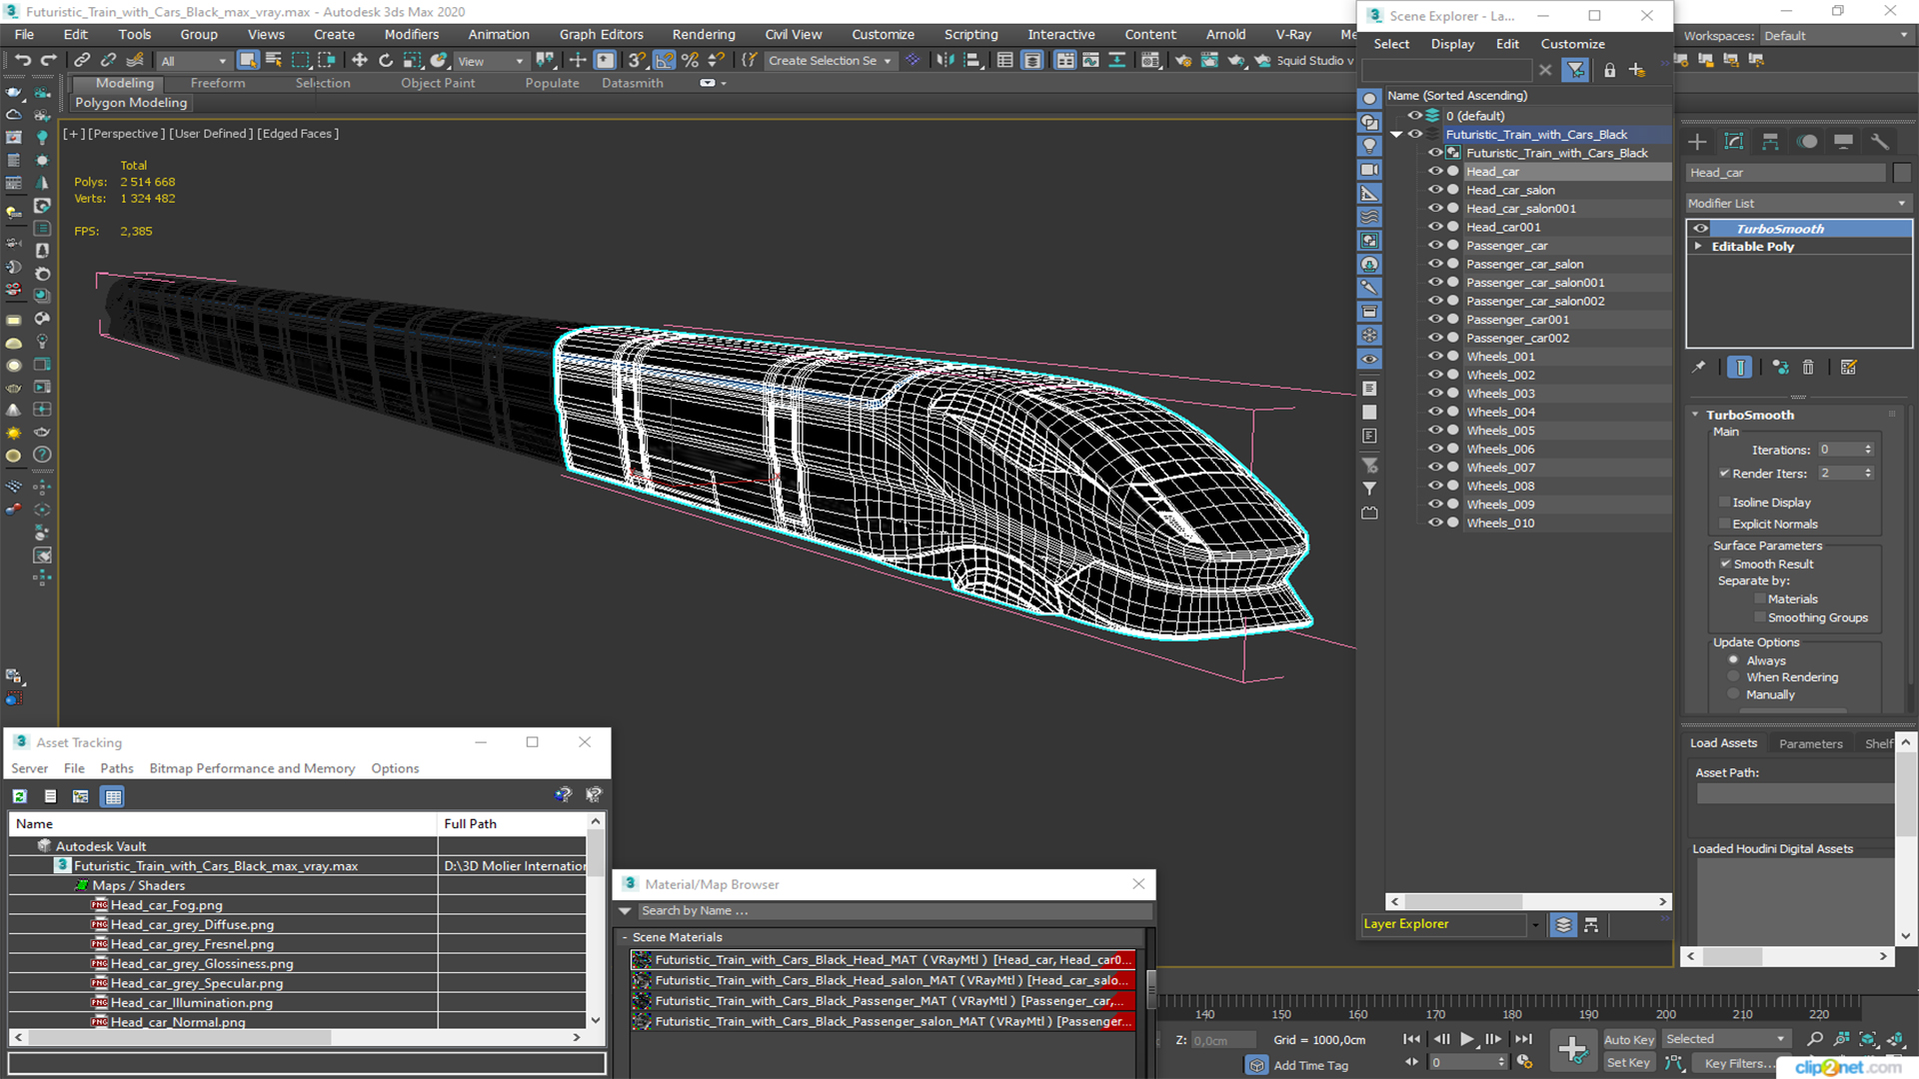Open the Modifiers menu
The height and width of the screenshot is (1079, 1919).
(411, 34)
